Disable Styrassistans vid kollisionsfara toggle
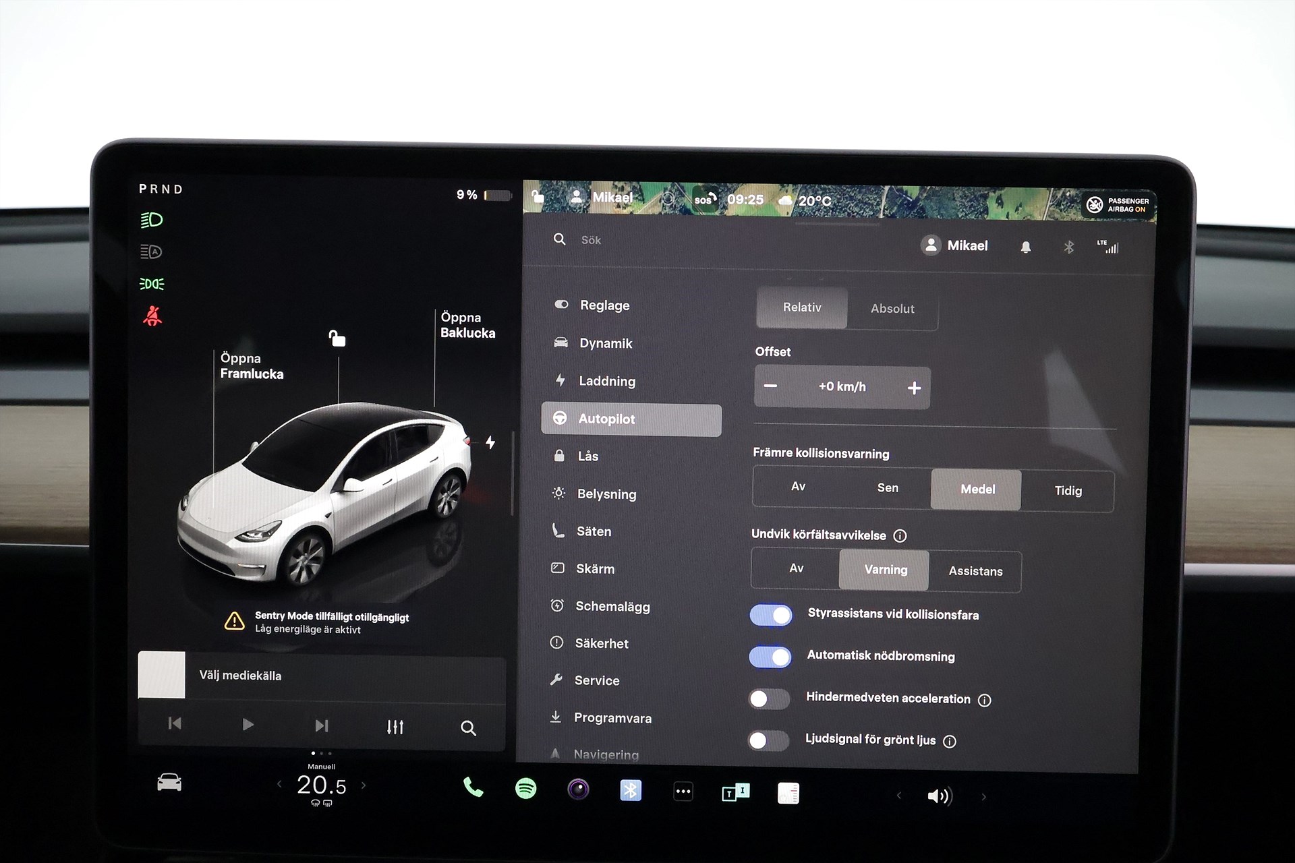 [x=771, y=615]
